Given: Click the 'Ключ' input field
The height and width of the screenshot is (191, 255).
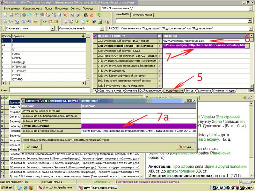Looking at the screenshot, I should tap(48, 91).
